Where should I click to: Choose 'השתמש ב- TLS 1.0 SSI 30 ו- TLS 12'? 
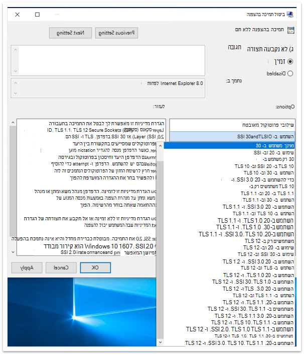click(229, 282)
